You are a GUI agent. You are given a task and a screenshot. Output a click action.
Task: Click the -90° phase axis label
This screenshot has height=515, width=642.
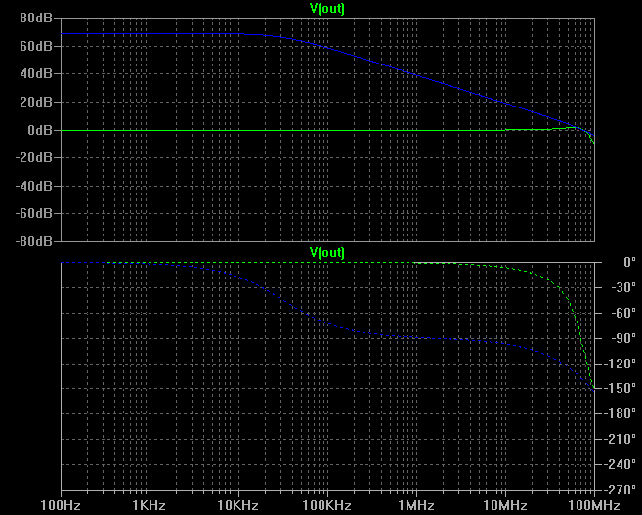click(623, 338)
